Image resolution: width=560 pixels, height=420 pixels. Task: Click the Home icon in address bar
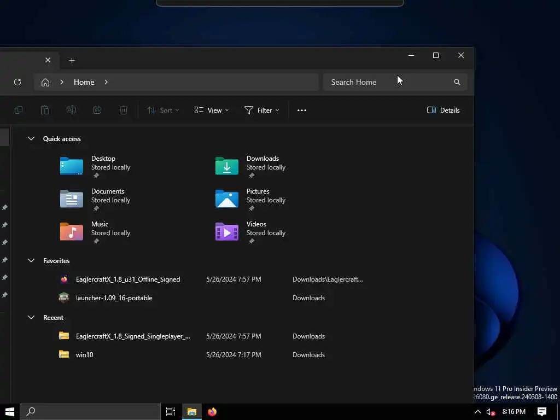click(45, 83)
